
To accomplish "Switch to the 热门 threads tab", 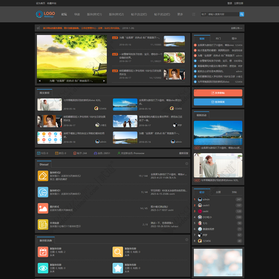I will (x=218, y=38).
